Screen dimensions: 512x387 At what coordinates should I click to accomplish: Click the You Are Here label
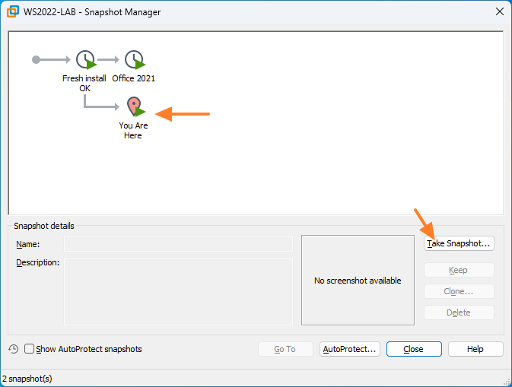[x=133, y=131]
